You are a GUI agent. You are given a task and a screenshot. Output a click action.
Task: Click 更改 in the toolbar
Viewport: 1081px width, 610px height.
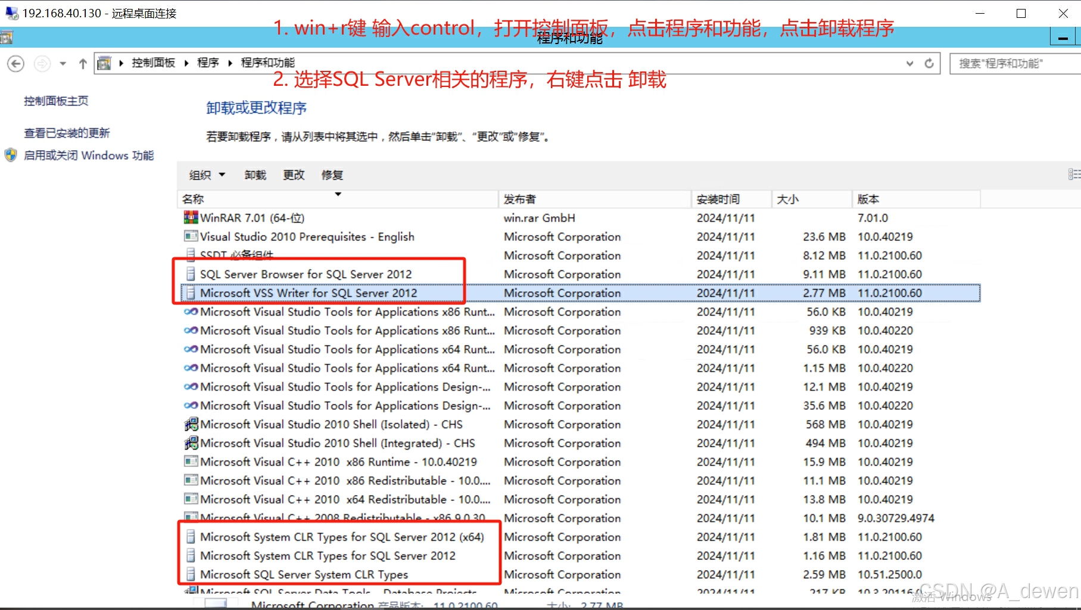pyautogui.click(x=294, y=175)
